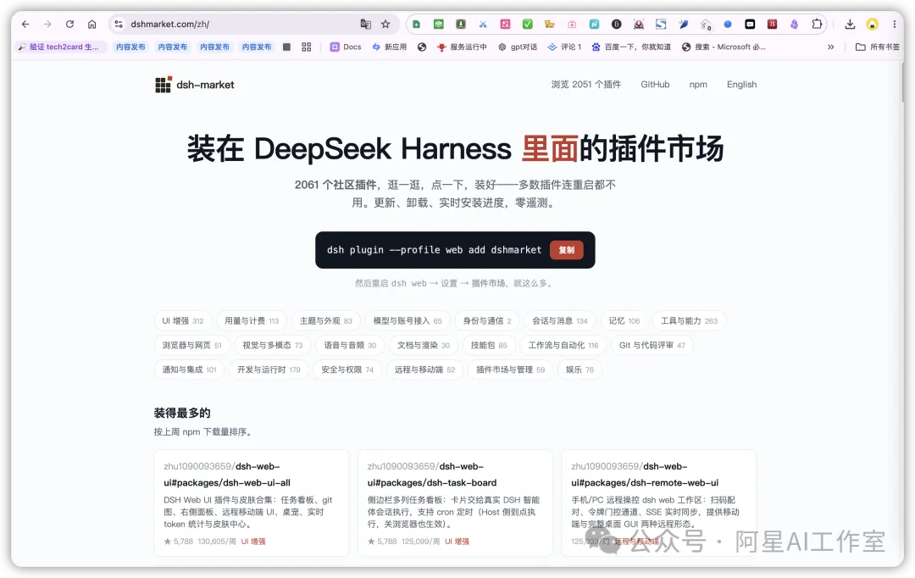Select the 开发与运行时 179 category chip
The width and height of the screenshot is (915, 578).
click(x=269, y=370)
